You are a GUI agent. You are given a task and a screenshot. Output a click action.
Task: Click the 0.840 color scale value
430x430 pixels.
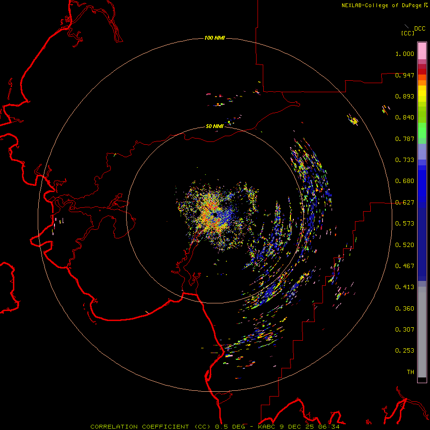point(405,118)
